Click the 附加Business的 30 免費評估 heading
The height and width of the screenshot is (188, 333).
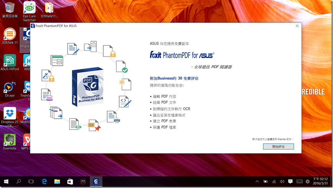(174, 78)
